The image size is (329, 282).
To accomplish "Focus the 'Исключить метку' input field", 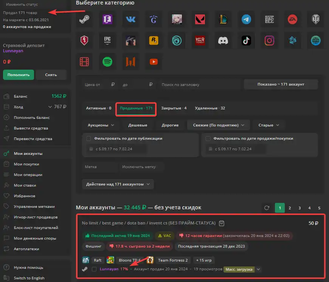I will 141,167.
